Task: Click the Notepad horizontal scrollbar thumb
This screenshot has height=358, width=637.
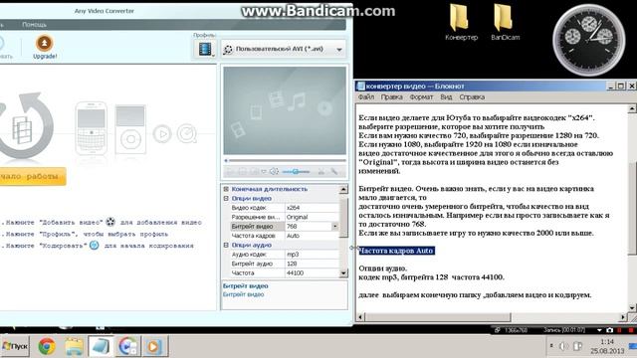Action: (438, 317)
